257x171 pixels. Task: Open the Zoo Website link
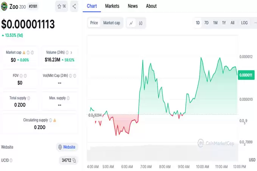pyautogui.click(x=66, y=147)
